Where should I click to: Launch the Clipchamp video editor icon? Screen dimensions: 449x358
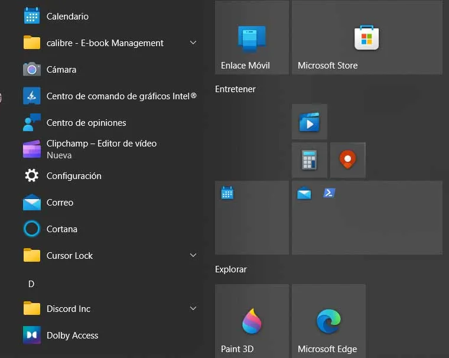32,149
